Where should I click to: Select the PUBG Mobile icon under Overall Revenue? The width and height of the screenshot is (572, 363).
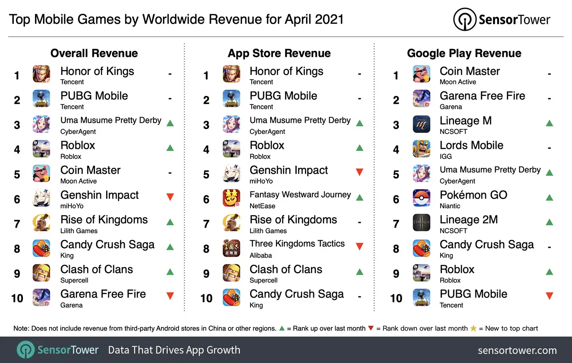(41, 99)
